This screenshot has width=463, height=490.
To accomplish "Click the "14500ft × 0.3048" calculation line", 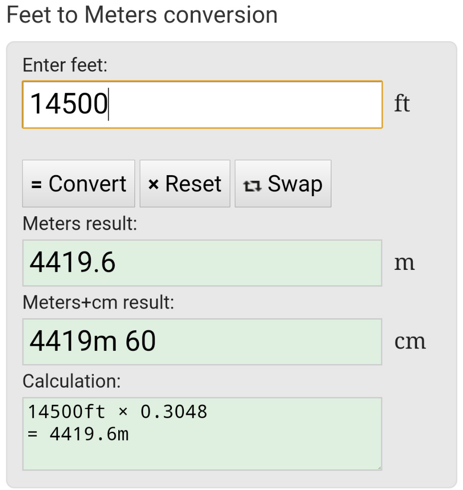I will tap(118, 412).
